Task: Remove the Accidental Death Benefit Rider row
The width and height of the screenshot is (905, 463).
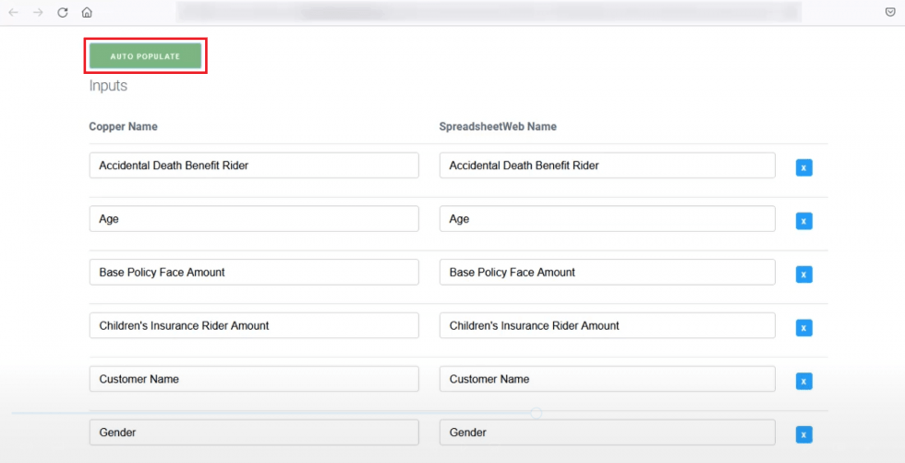Action: [803, 167]
